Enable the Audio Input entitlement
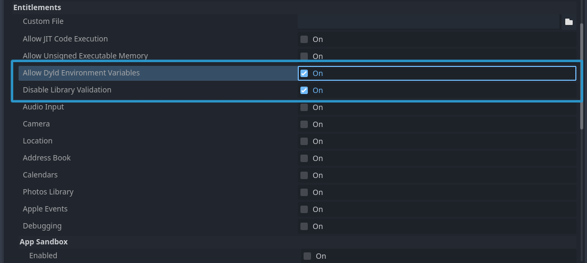 click(x=304, y=107)
